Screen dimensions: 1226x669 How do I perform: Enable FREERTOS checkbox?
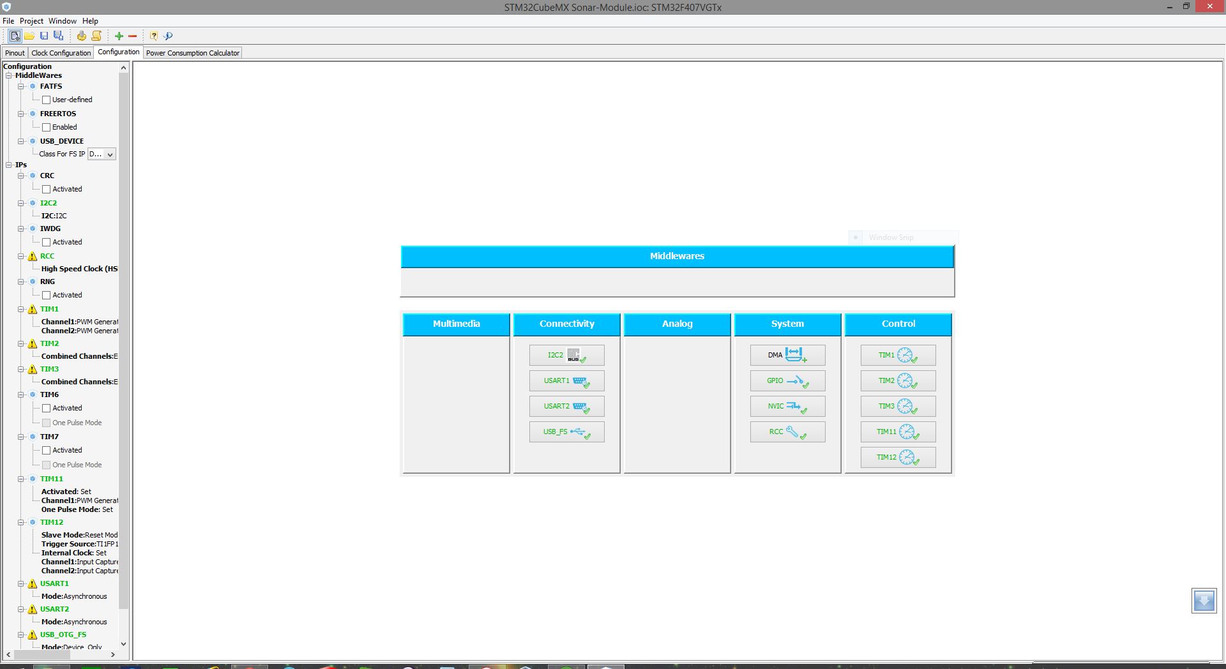pos(46,127)
